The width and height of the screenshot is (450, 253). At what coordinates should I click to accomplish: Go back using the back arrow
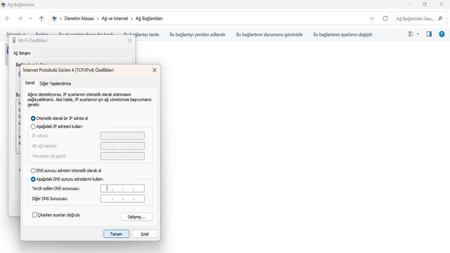click(x=7, y=18)
